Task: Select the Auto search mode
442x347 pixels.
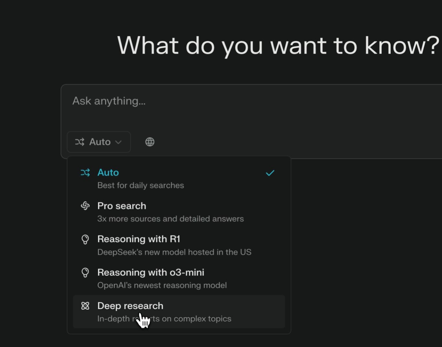Action: pos(108,173)
